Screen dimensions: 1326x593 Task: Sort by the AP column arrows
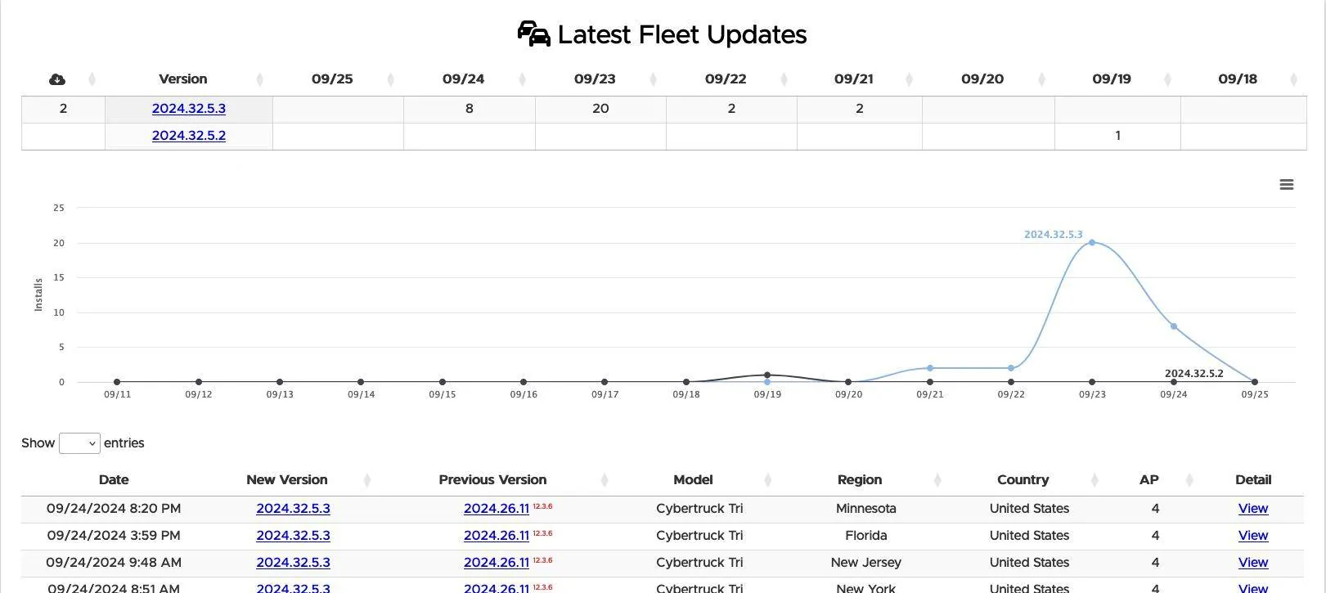click(1189, 480)
